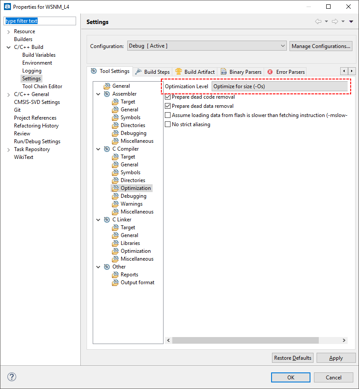The image size is (359, 389).
Task: Click the Cancel button
Action: click(x=333, y=377)
